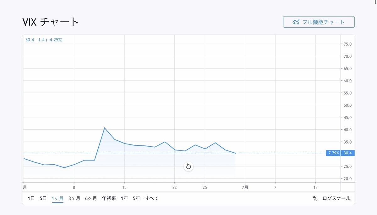Viewport: 377px width, 215px height.
Task: Click the circular reset chart arrow icon
Action: pos(188,166)
